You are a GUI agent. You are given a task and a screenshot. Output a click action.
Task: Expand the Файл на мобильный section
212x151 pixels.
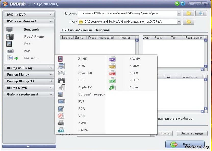(x=29, y=94)
